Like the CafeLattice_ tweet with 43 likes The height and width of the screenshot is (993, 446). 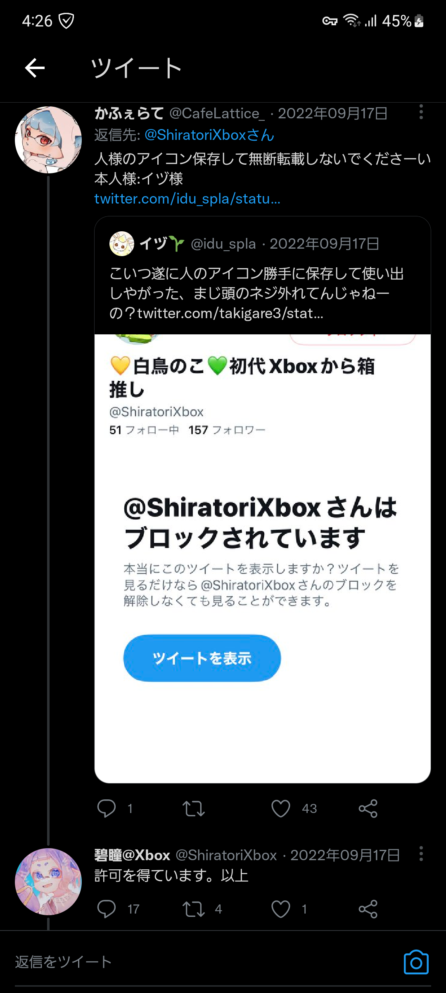281,808
